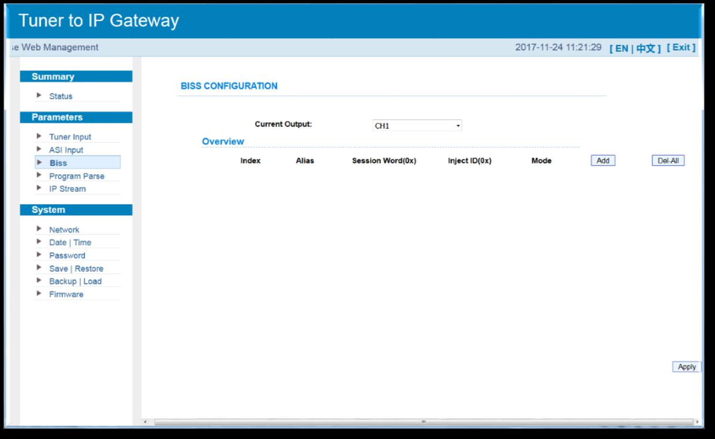Click the arrow icon beside Backup | Load
The width and height of the screenshot is (715, 439).
tap(39, 281)
